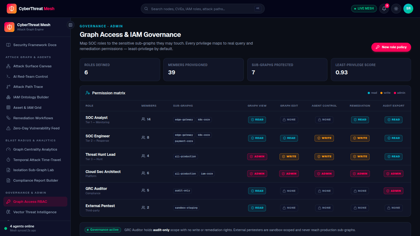Select the GRC Auditor role name

96,189
